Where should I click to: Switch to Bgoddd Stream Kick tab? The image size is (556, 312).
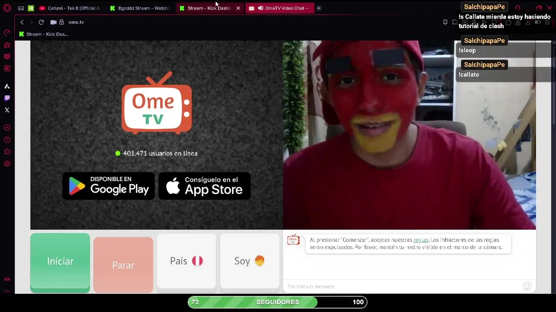140,8
